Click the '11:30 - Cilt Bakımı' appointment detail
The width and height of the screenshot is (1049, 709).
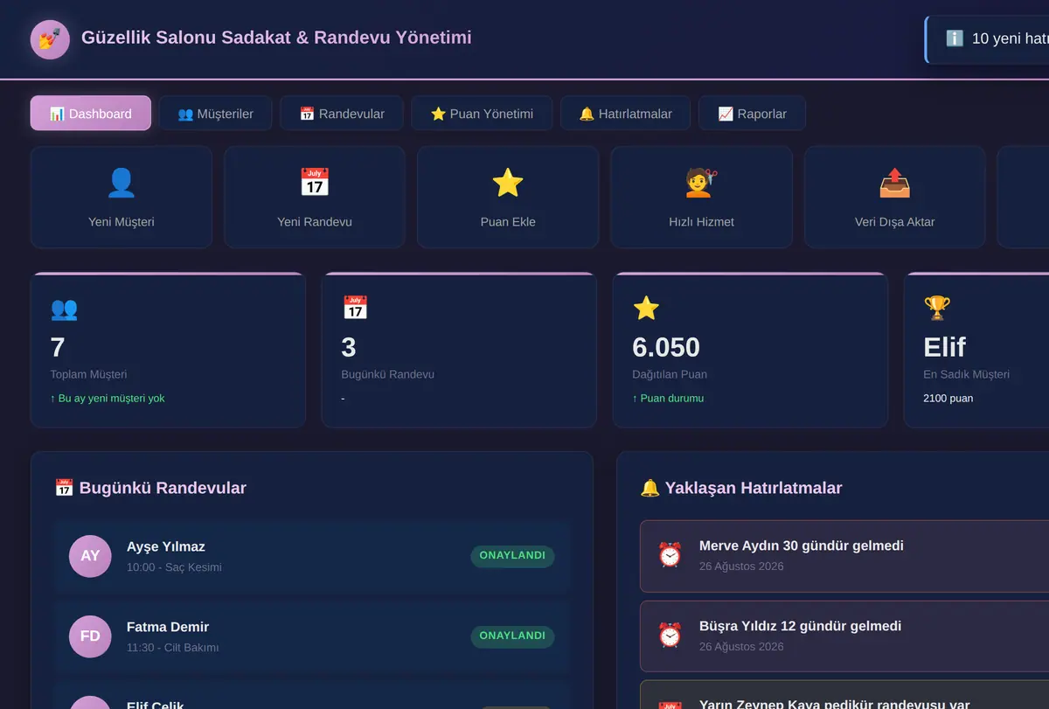172,648
